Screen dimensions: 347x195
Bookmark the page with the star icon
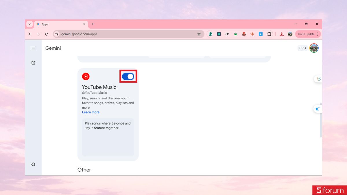click(199, 34)
